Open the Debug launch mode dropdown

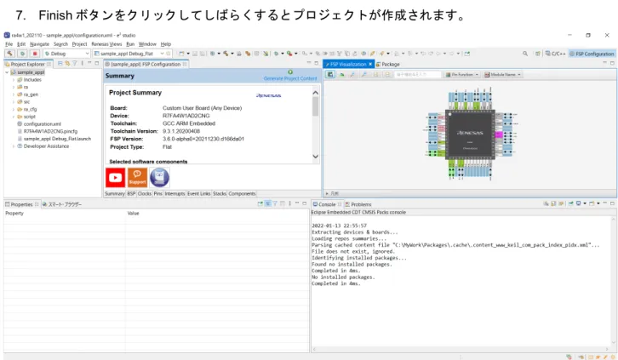[x=66, y=54]
